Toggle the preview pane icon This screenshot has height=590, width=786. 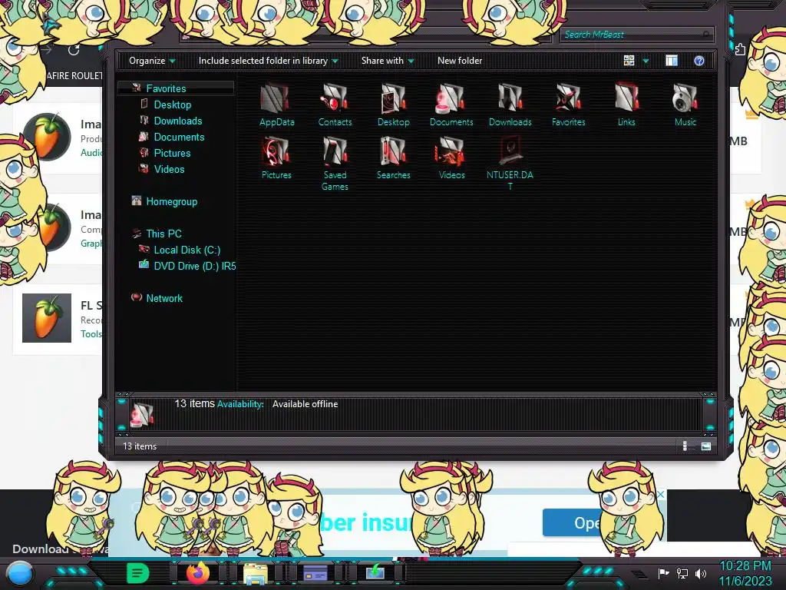(671, 61)
